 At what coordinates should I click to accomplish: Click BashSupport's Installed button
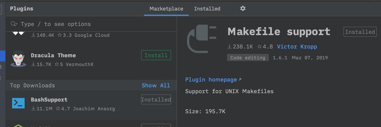[156, 99]
